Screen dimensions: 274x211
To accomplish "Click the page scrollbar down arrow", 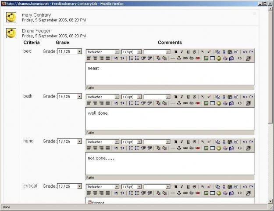I will pos(270,201).
